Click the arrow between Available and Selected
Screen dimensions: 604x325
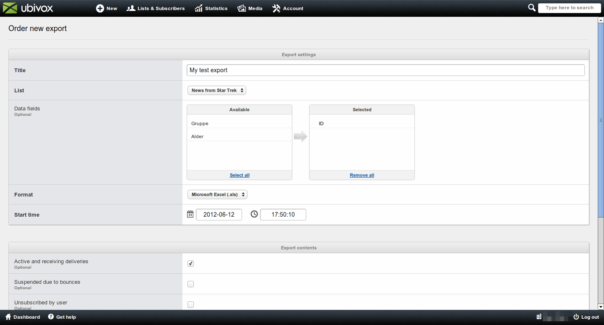(x=300, y=136)
